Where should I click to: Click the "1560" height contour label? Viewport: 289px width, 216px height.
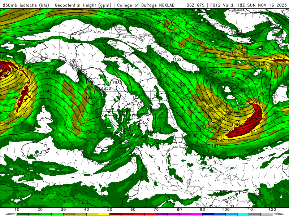[34, 156]
